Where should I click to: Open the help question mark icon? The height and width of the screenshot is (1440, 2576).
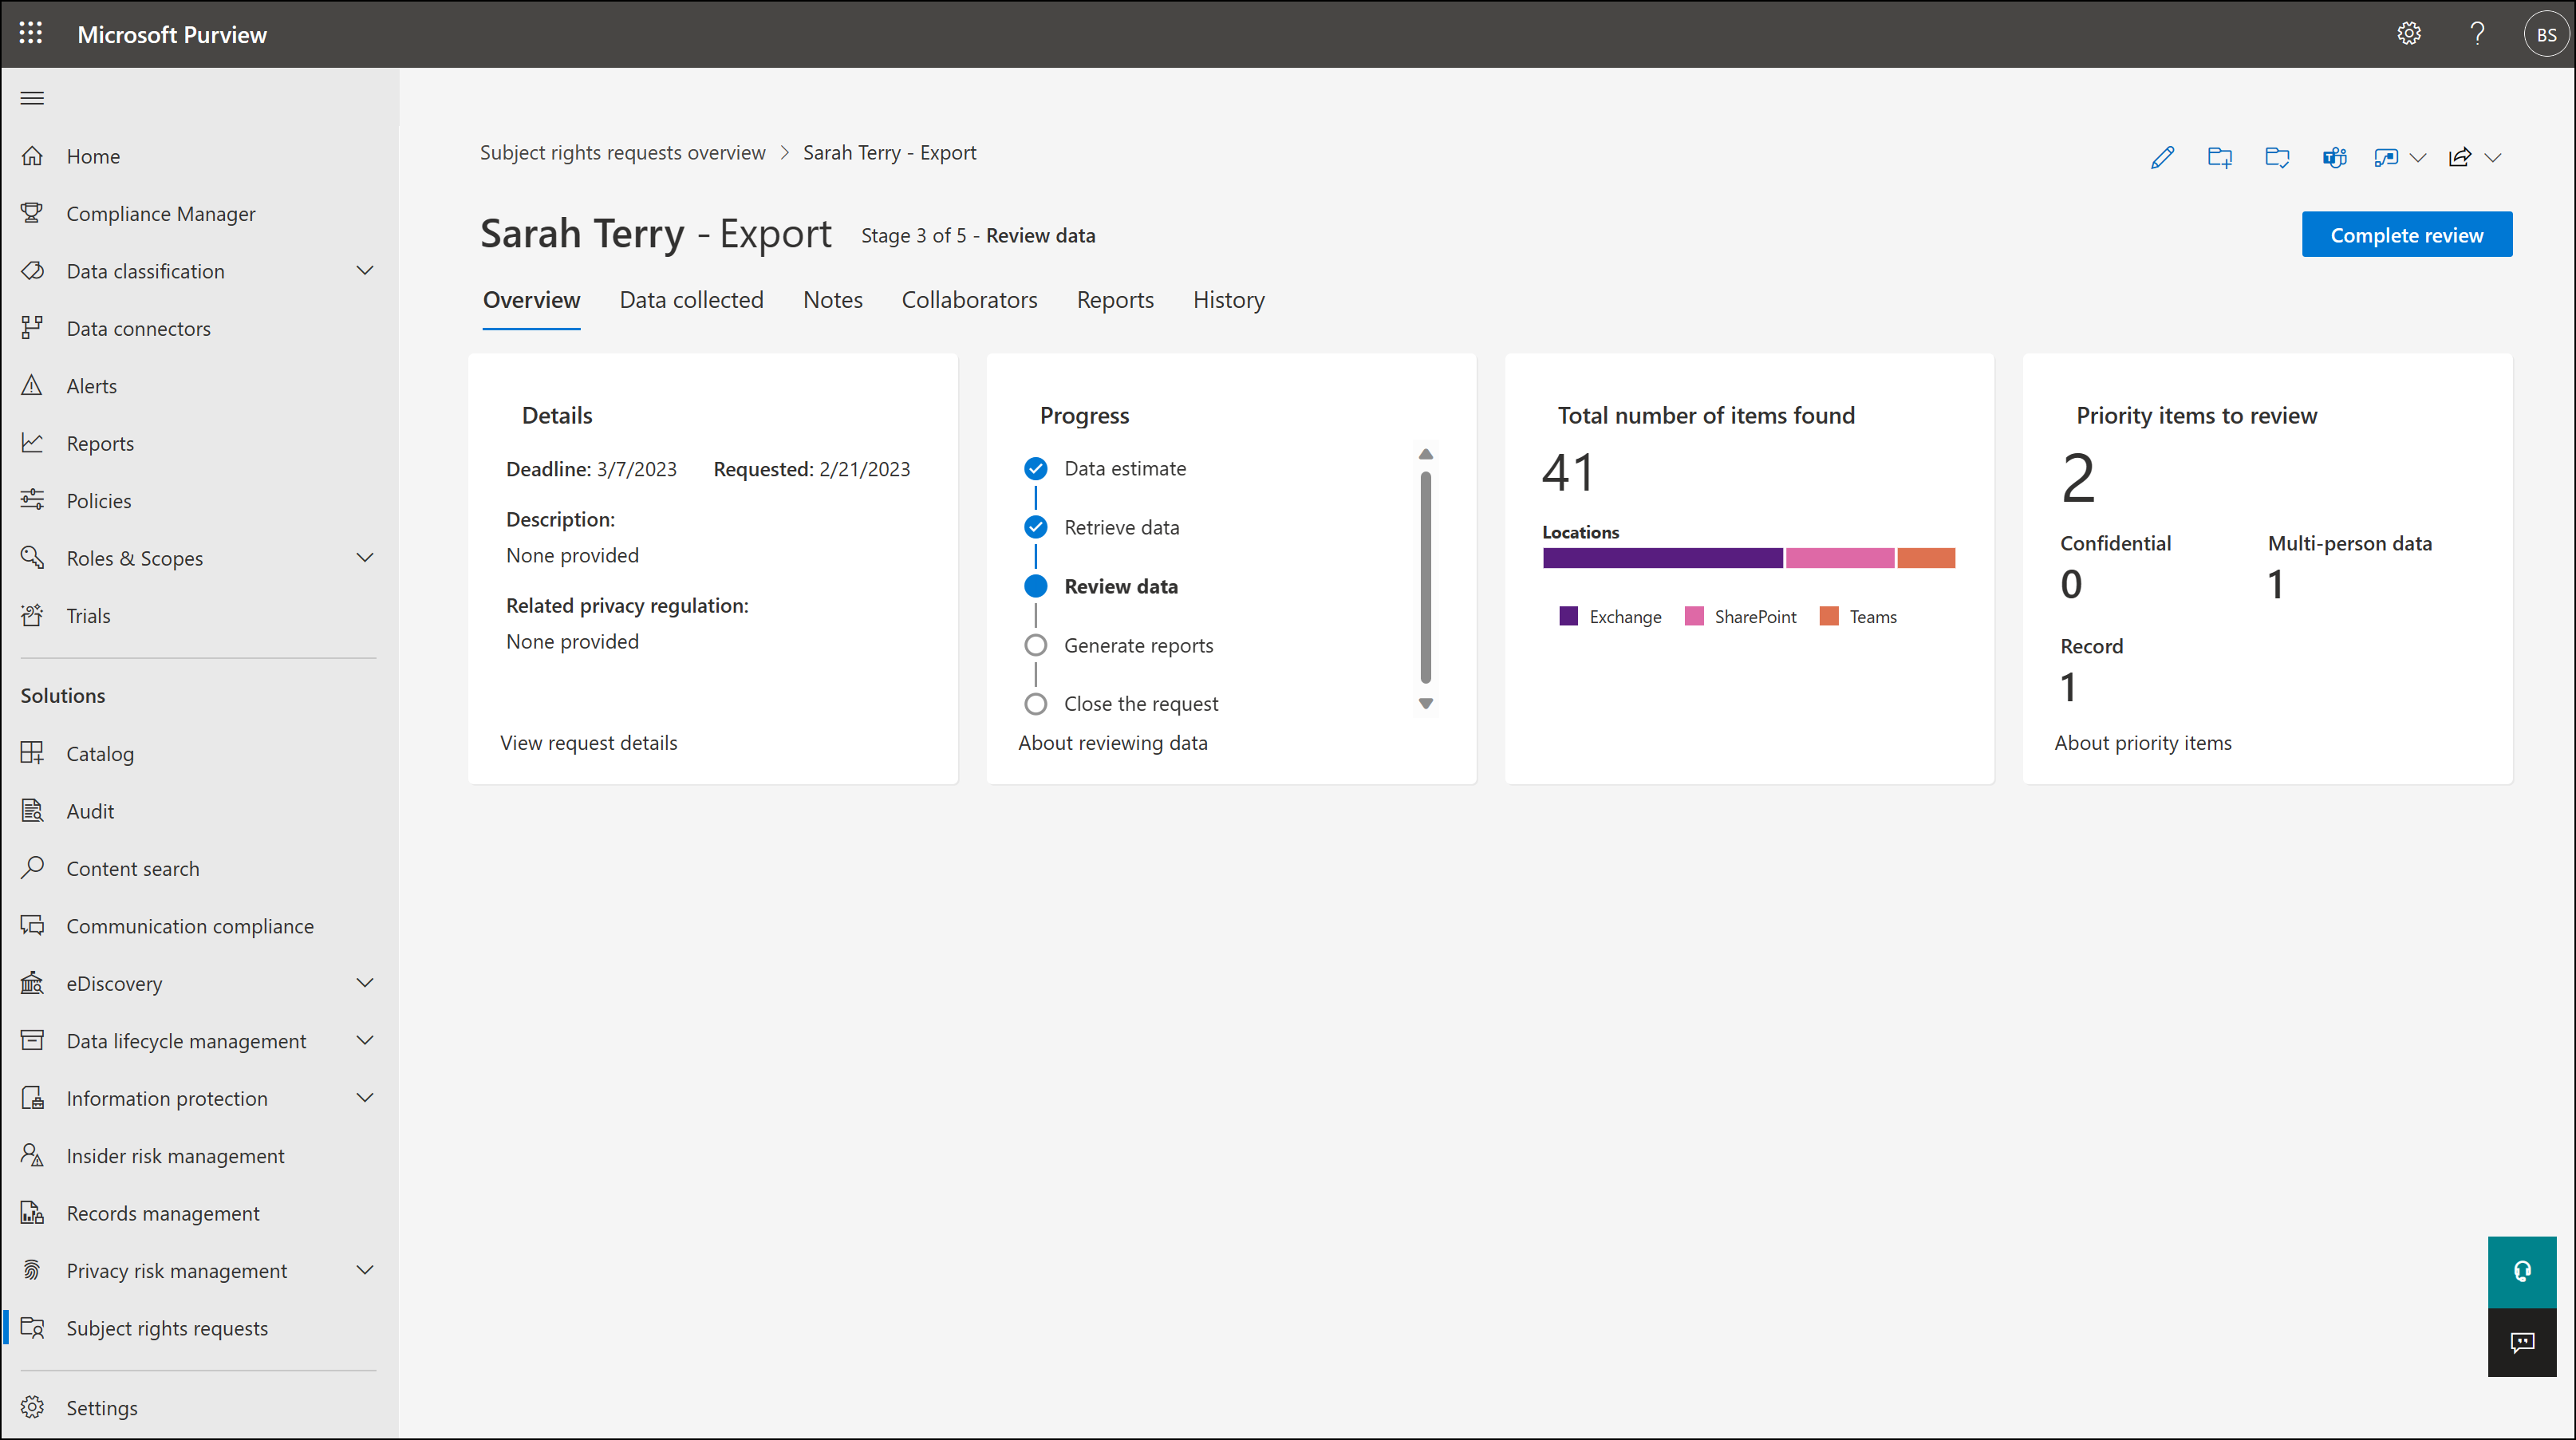click(2477, 34)
